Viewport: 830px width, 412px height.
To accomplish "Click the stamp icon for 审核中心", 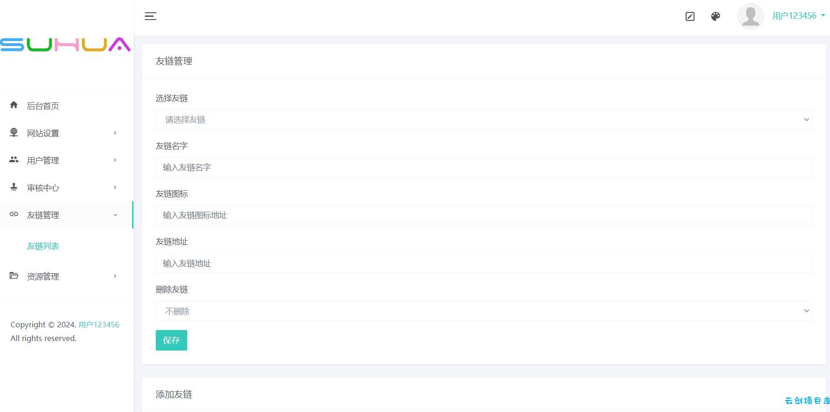I will tap(14, 187).
